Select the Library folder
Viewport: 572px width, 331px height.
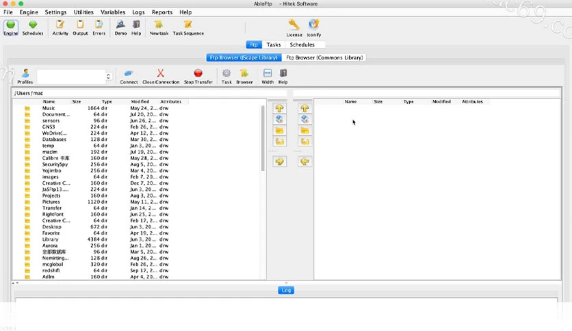(50, 239)
